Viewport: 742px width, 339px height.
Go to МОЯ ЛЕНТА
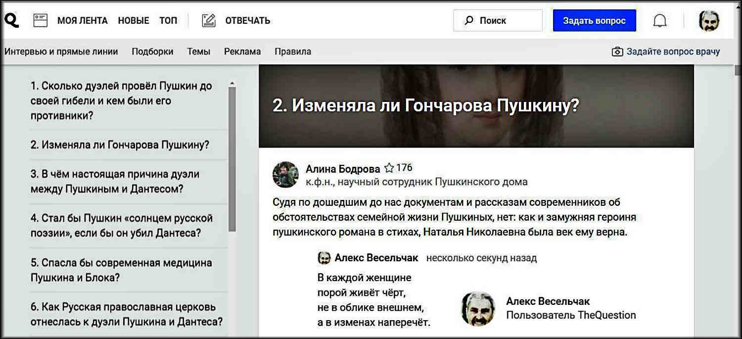82,21
